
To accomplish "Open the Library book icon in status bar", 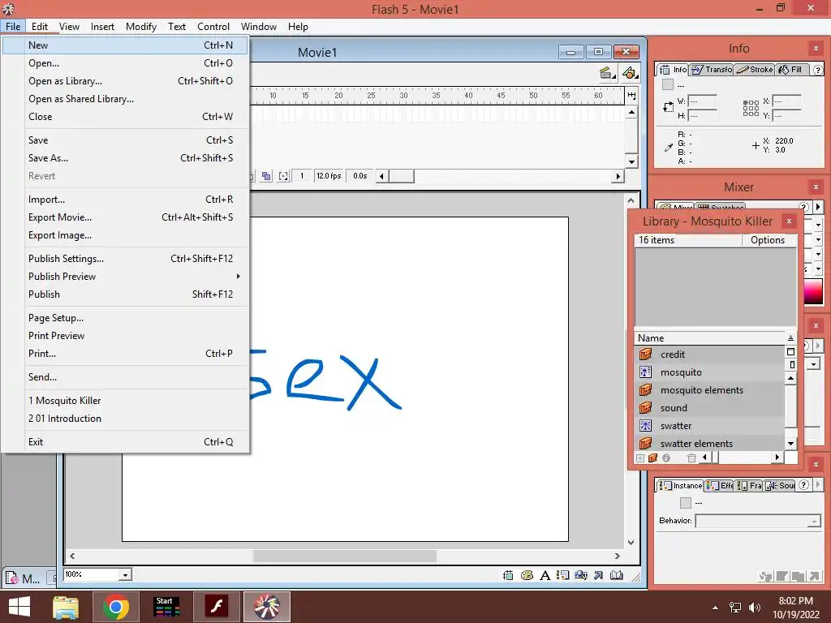I will coord(617,575).
